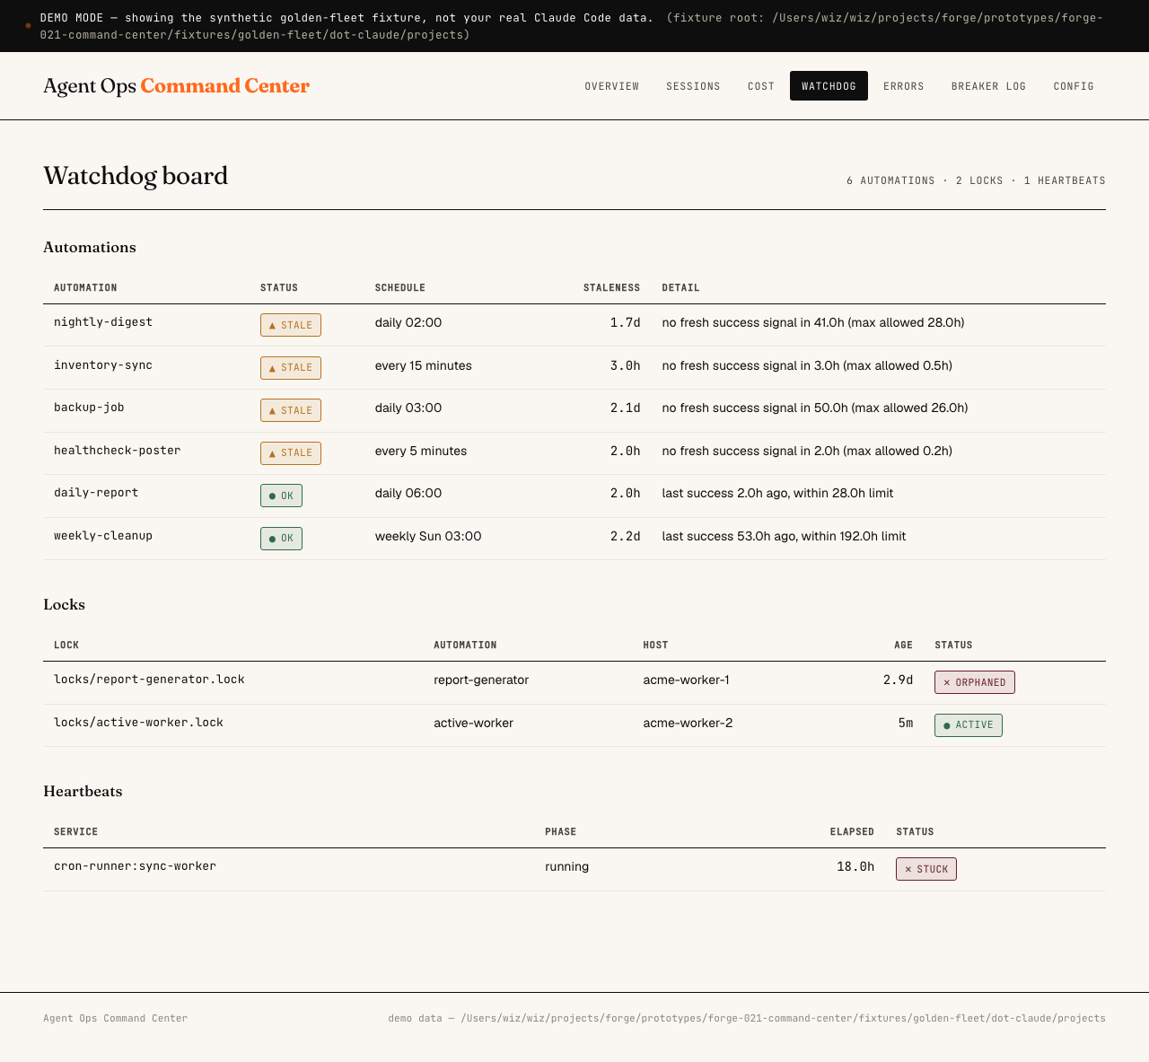
Task: Click the Automations section heading
Action: tap(90, 247)
